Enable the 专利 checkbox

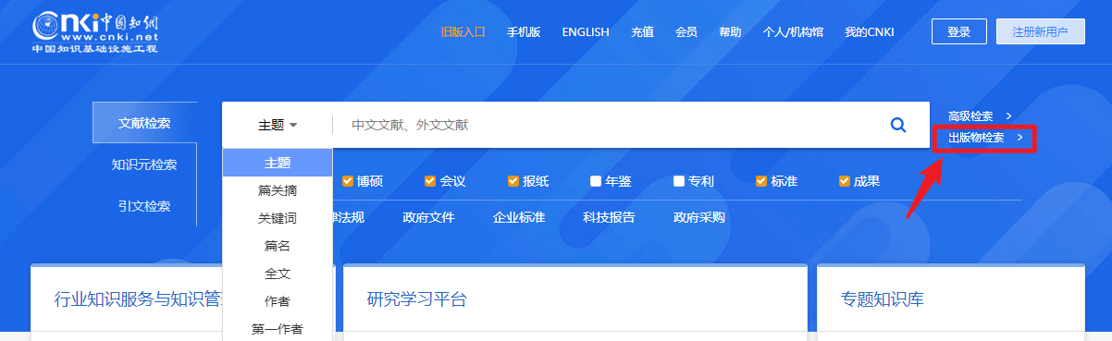coord(679,181)
